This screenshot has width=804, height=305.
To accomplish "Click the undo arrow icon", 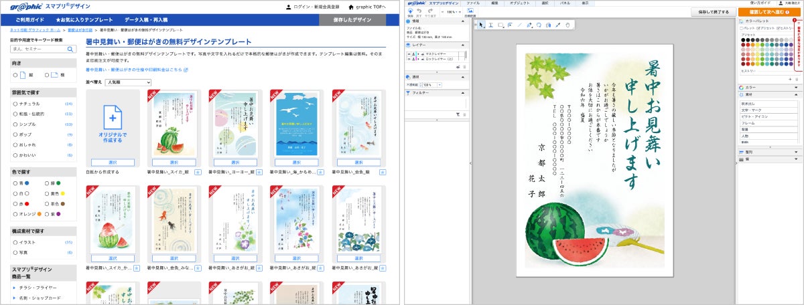I will (x=419, y=11).
